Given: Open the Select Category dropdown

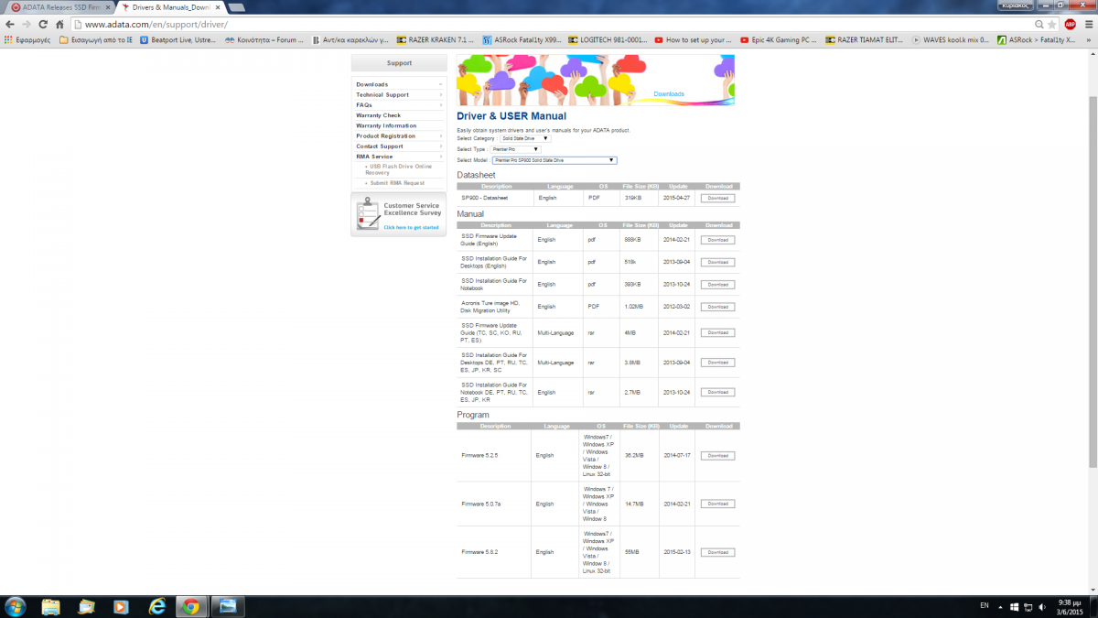Looking at the screenshot, I should tap(525, 138).
